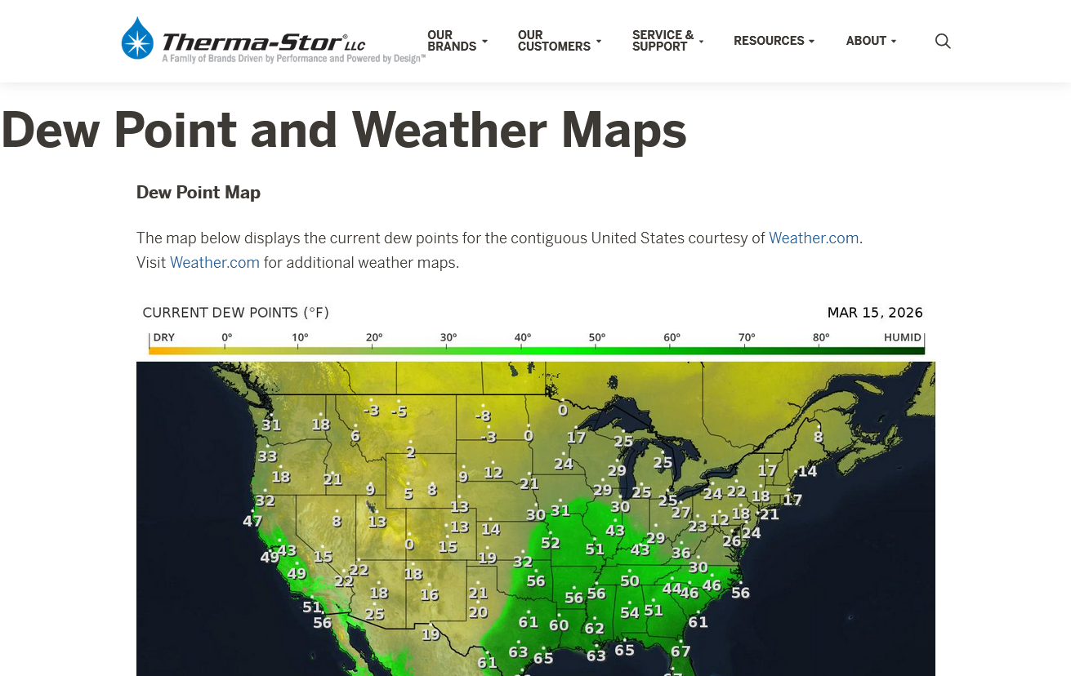This screenshot has width=1071, height=676.
Task: Click the Therma-Stor water drop logo icon
Action: click(x=137, y=39)
